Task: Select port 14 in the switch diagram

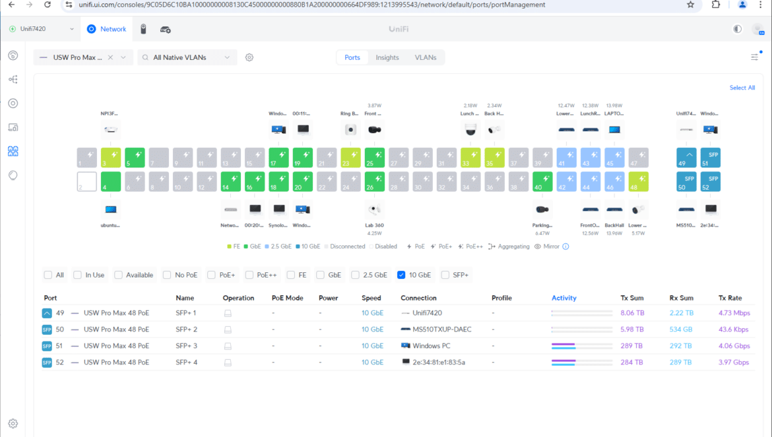Action: (x=231, y=182)
